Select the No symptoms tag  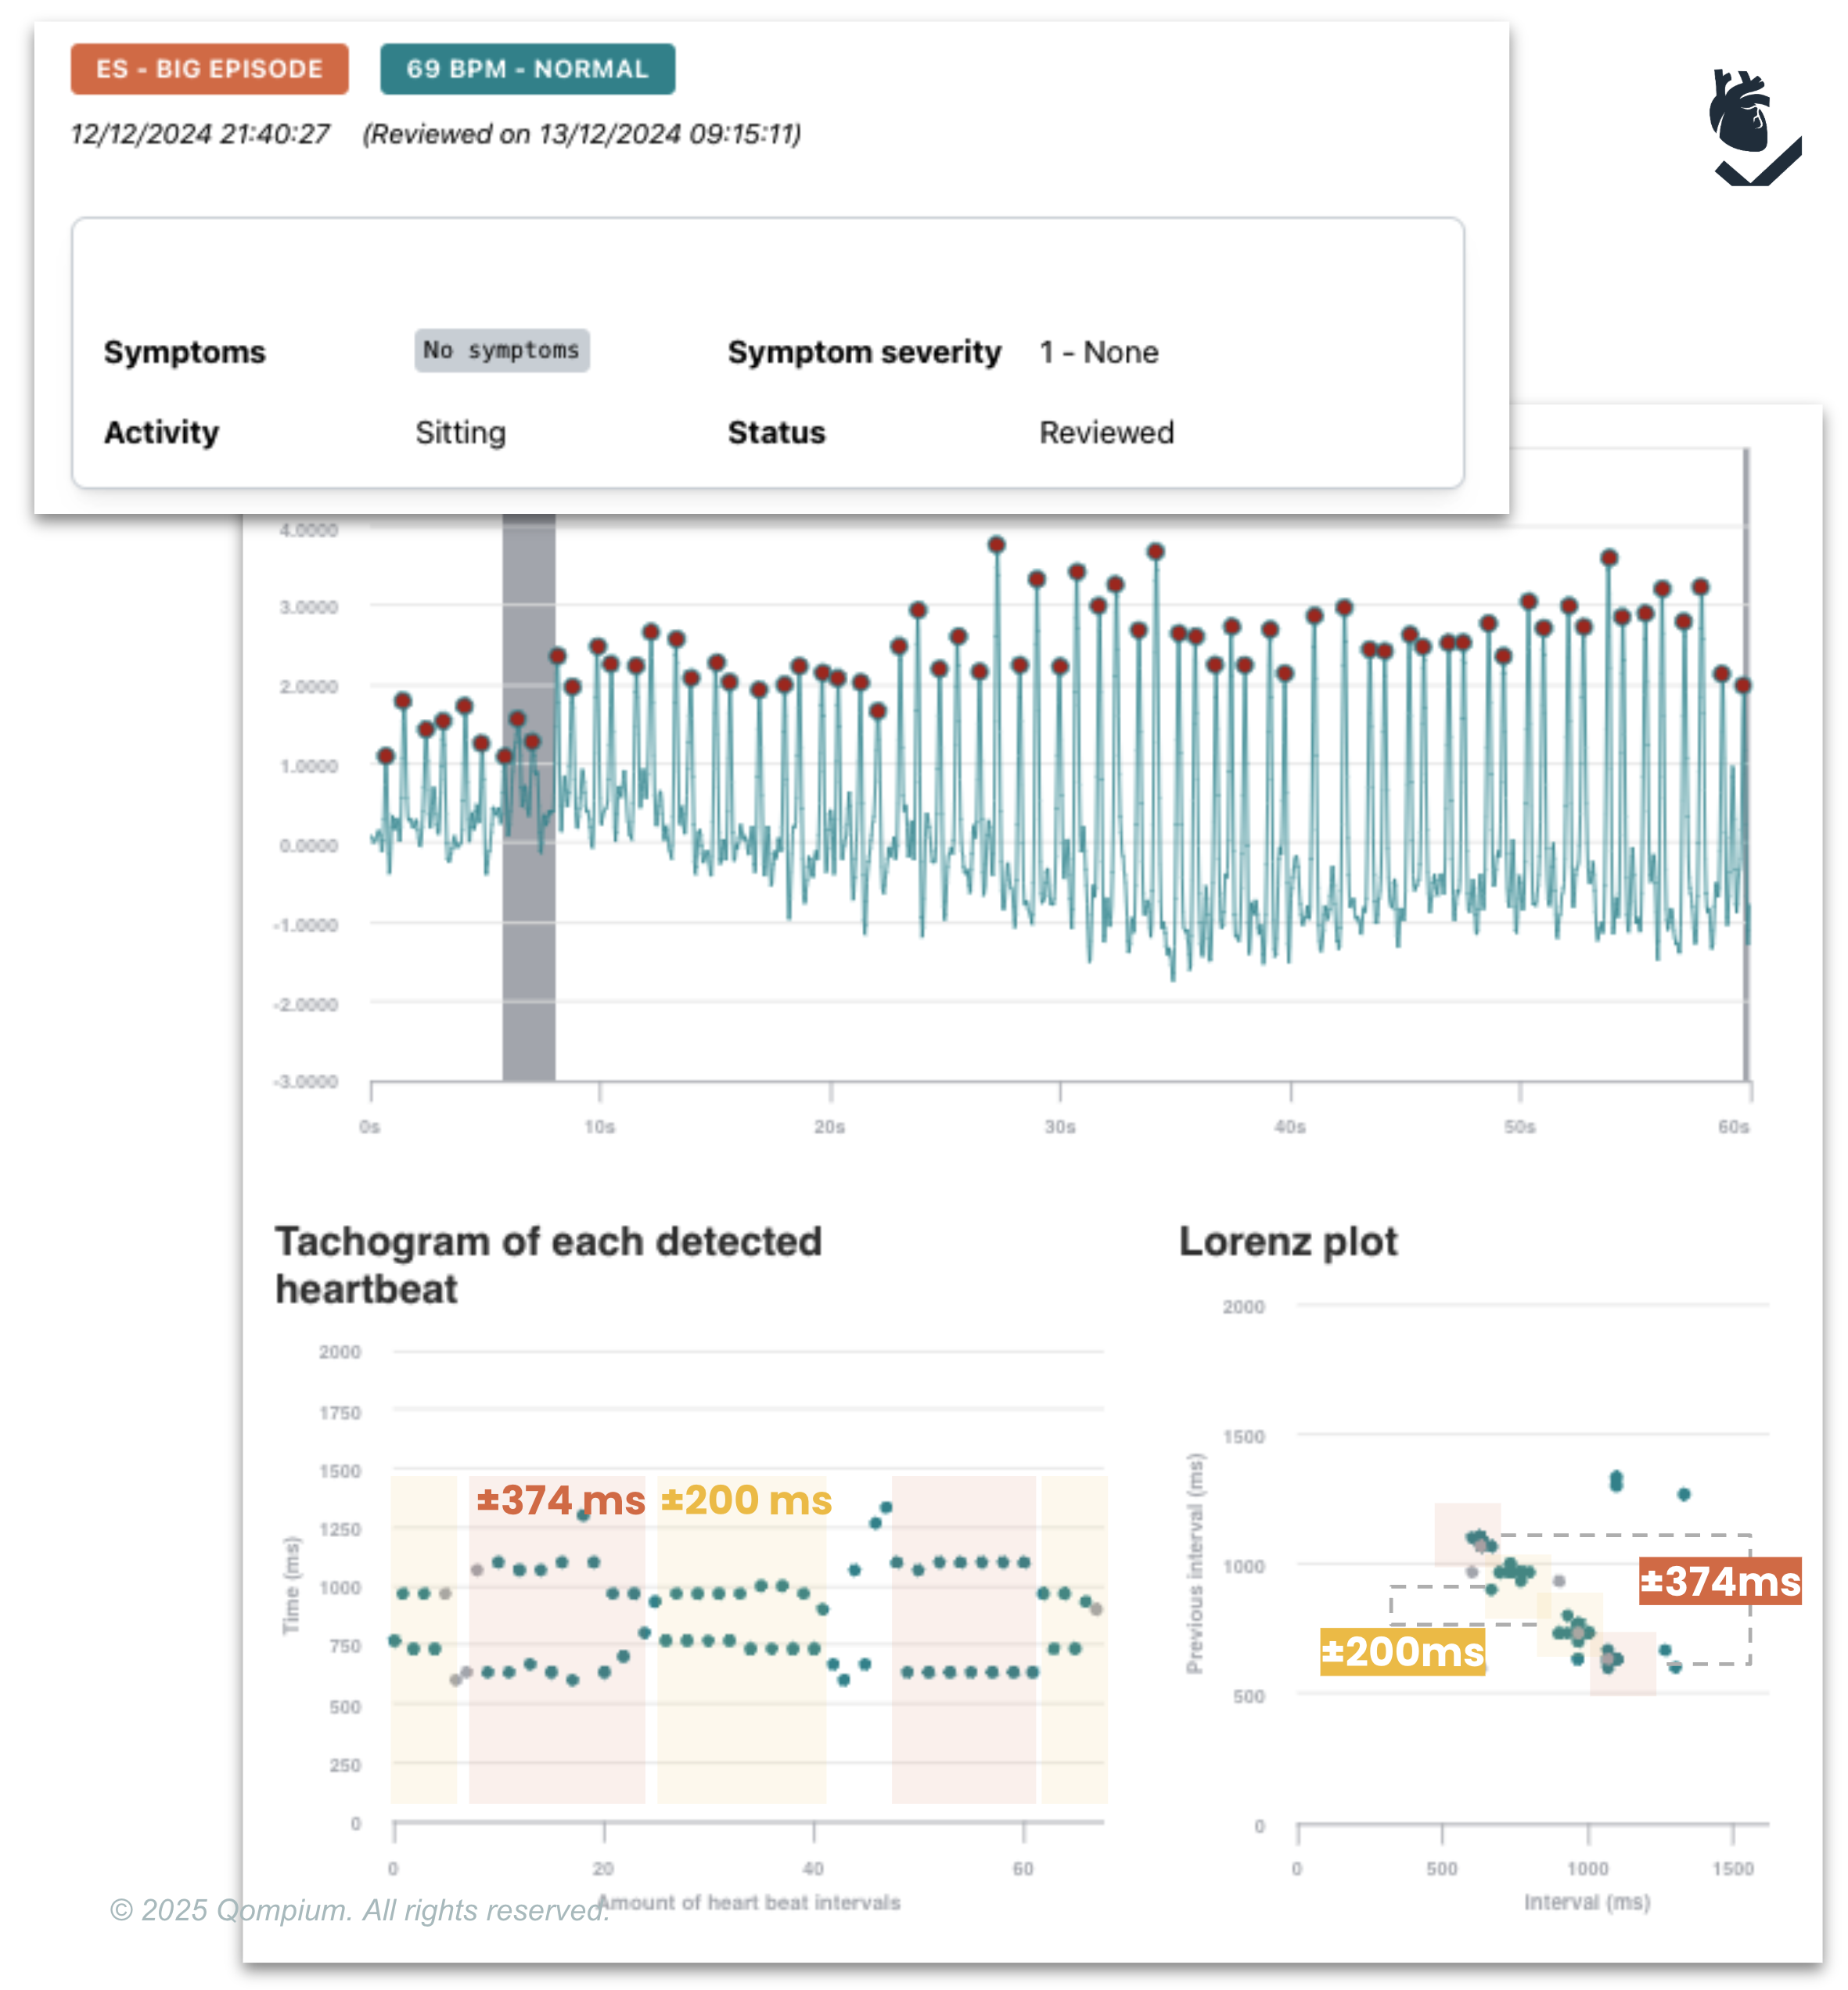pyautogui.click(x=501, y=351)
